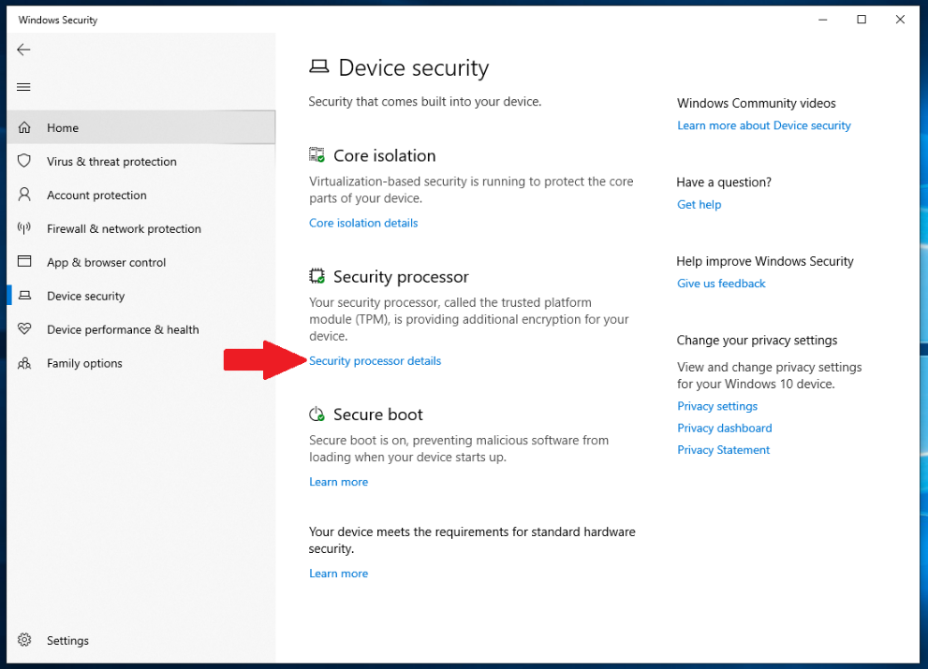Click 'Change your privacy settings' heading
The height and width of the screenshot is (669, 928).
(x=757, y=341)
